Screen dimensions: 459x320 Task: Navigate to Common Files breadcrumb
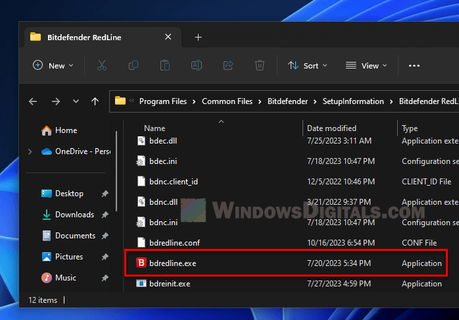click(x=227, y=101)
